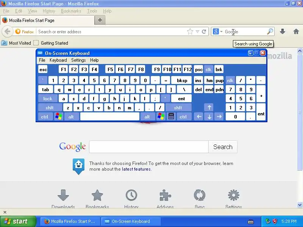
Task: Click the up arrow key on On-Screen Keyboard
Action: pos(209,107)
